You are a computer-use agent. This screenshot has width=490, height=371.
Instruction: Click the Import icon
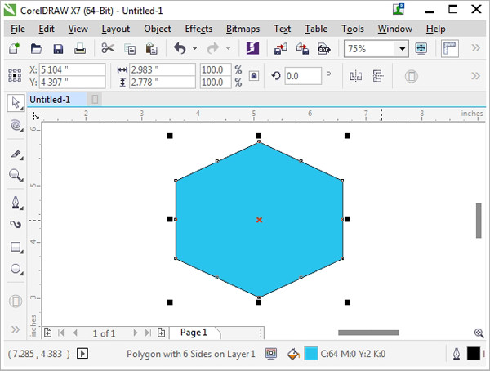pyautogui.click(x=281, y=49)
